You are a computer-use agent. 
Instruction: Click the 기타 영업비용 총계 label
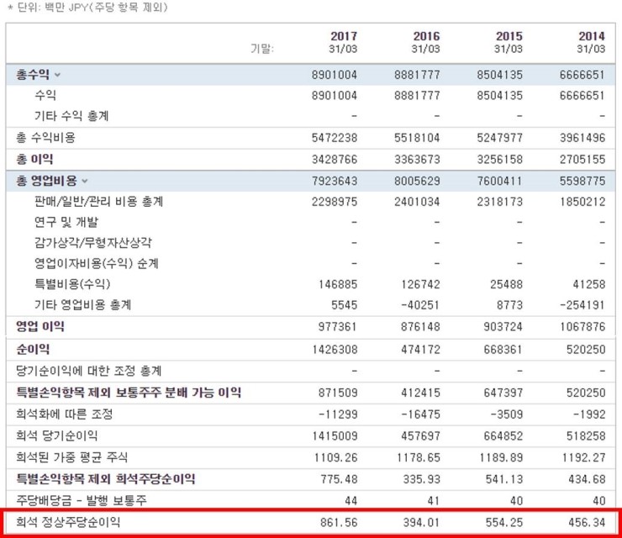click(x=83, y=304)
